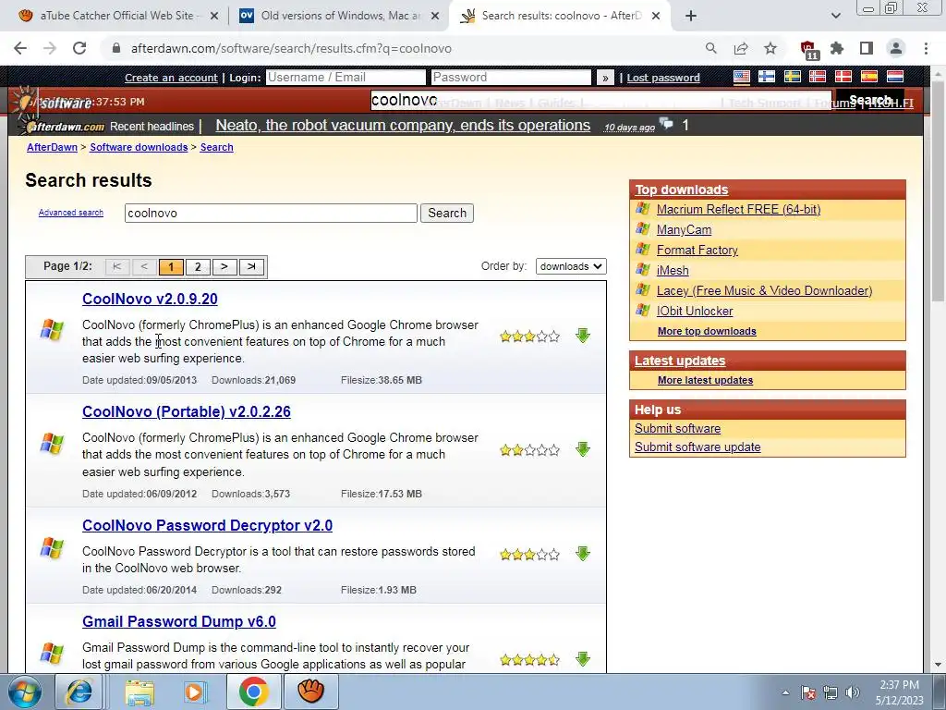The width and height of the screenshot is (946, 710).
Task: Open CoolNovo Password Decryptor v2.0 result
Action: (x=207, y=525)
